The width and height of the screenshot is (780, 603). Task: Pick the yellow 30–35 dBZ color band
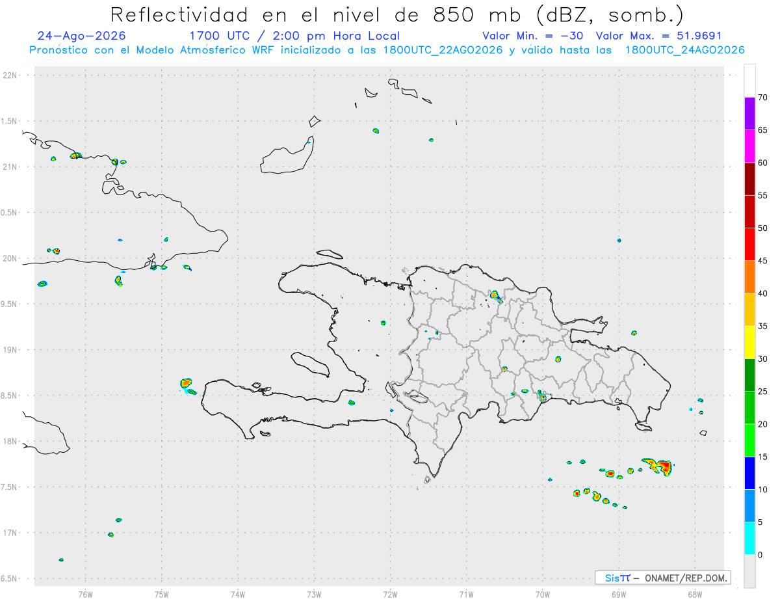(749, 342)
